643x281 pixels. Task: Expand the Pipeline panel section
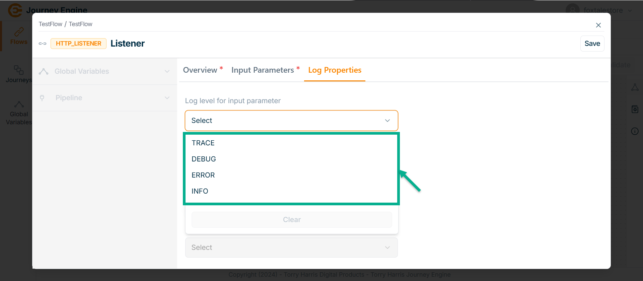point(104,98)
